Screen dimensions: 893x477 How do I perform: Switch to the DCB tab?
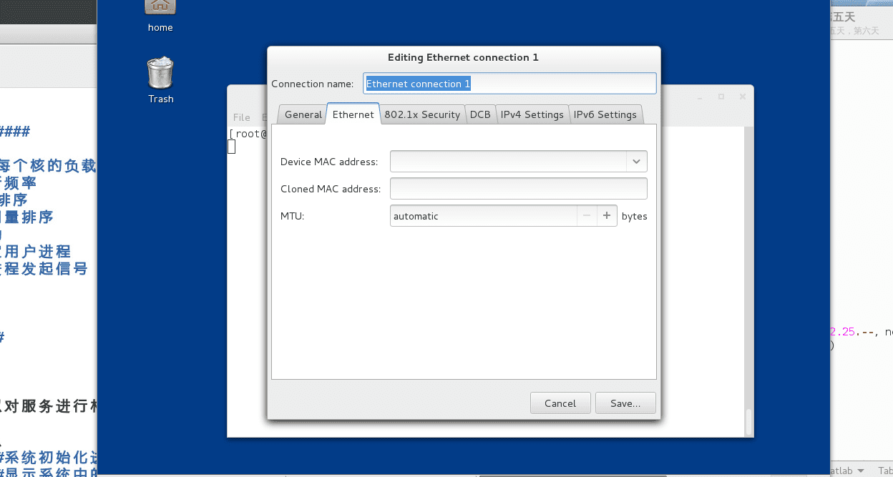(480, 114)
